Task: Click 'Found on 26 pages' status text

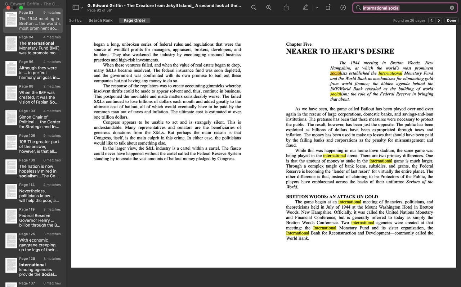Action: coord(409,20)
